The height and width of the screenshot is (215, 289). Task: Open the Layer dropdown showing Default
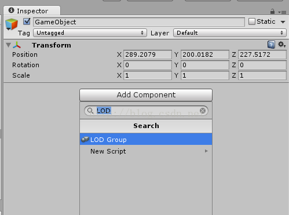[230, 33]
